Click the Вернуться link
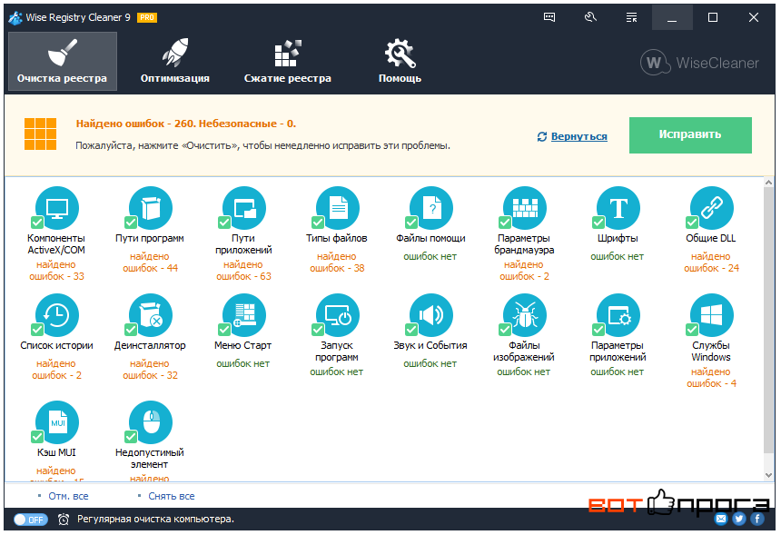The width and height of the screenshot is (781, 535). click(578, 136)
